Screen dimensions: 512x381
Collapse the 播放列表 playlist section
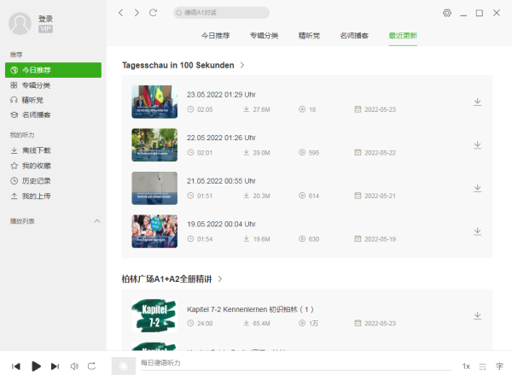(x=97, y=221)
